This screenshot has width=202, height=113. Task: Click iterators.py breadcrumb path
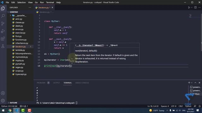click(x=44, y=12)
